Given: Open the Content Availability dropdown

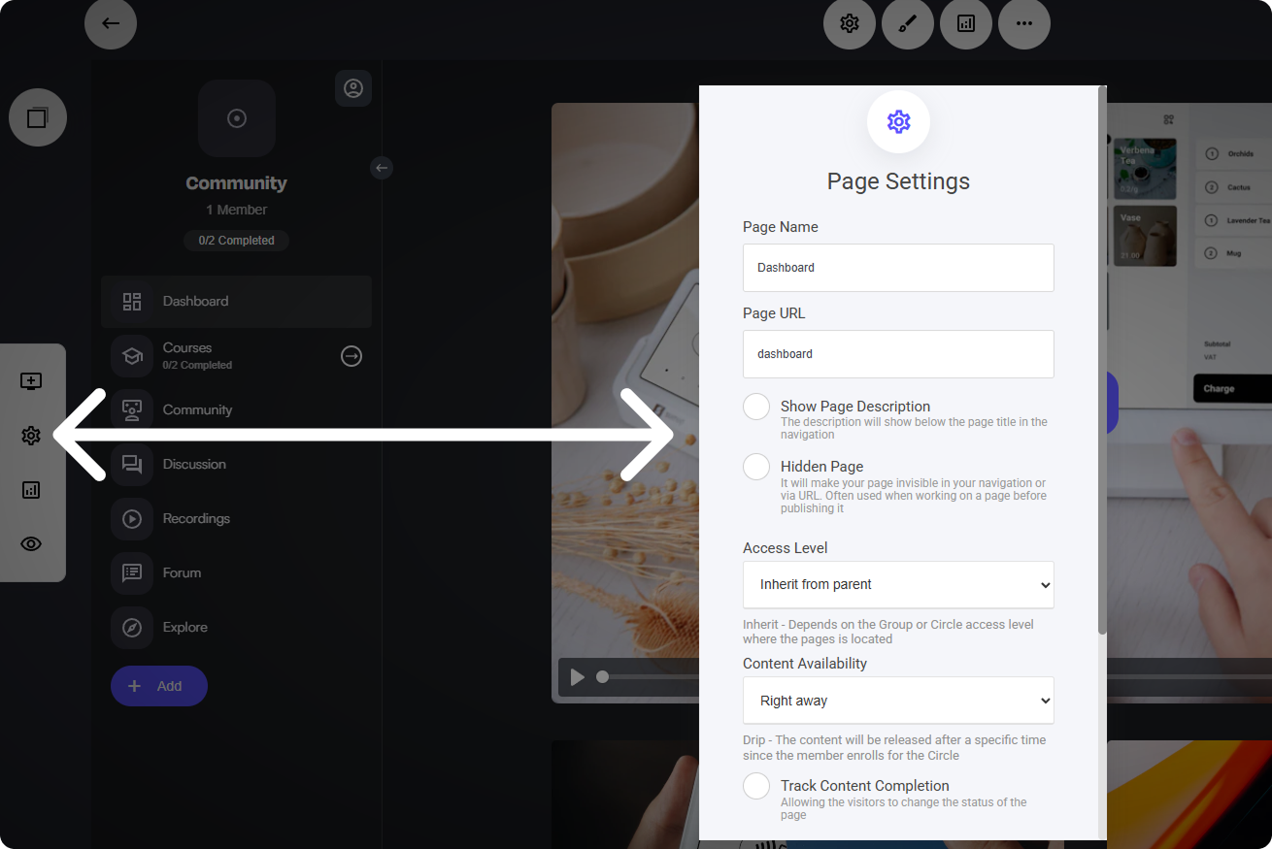Looking at the screenshot, I should (x=898, y=701).
